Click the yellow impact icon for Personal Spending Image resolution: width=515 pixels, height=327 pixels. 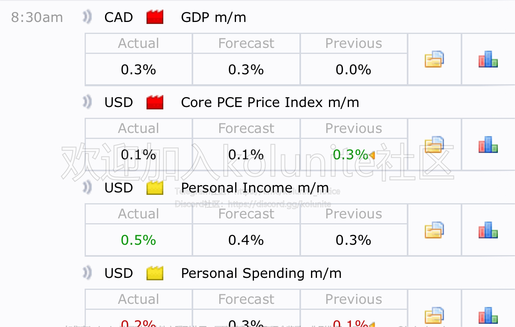pos(155,273)
